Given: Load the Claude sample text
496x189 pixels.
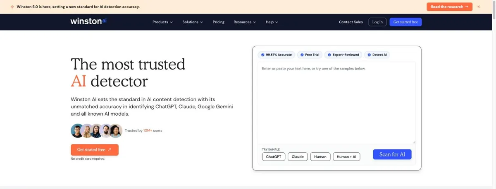Looking at the screenshot, I should pos(298,157).
